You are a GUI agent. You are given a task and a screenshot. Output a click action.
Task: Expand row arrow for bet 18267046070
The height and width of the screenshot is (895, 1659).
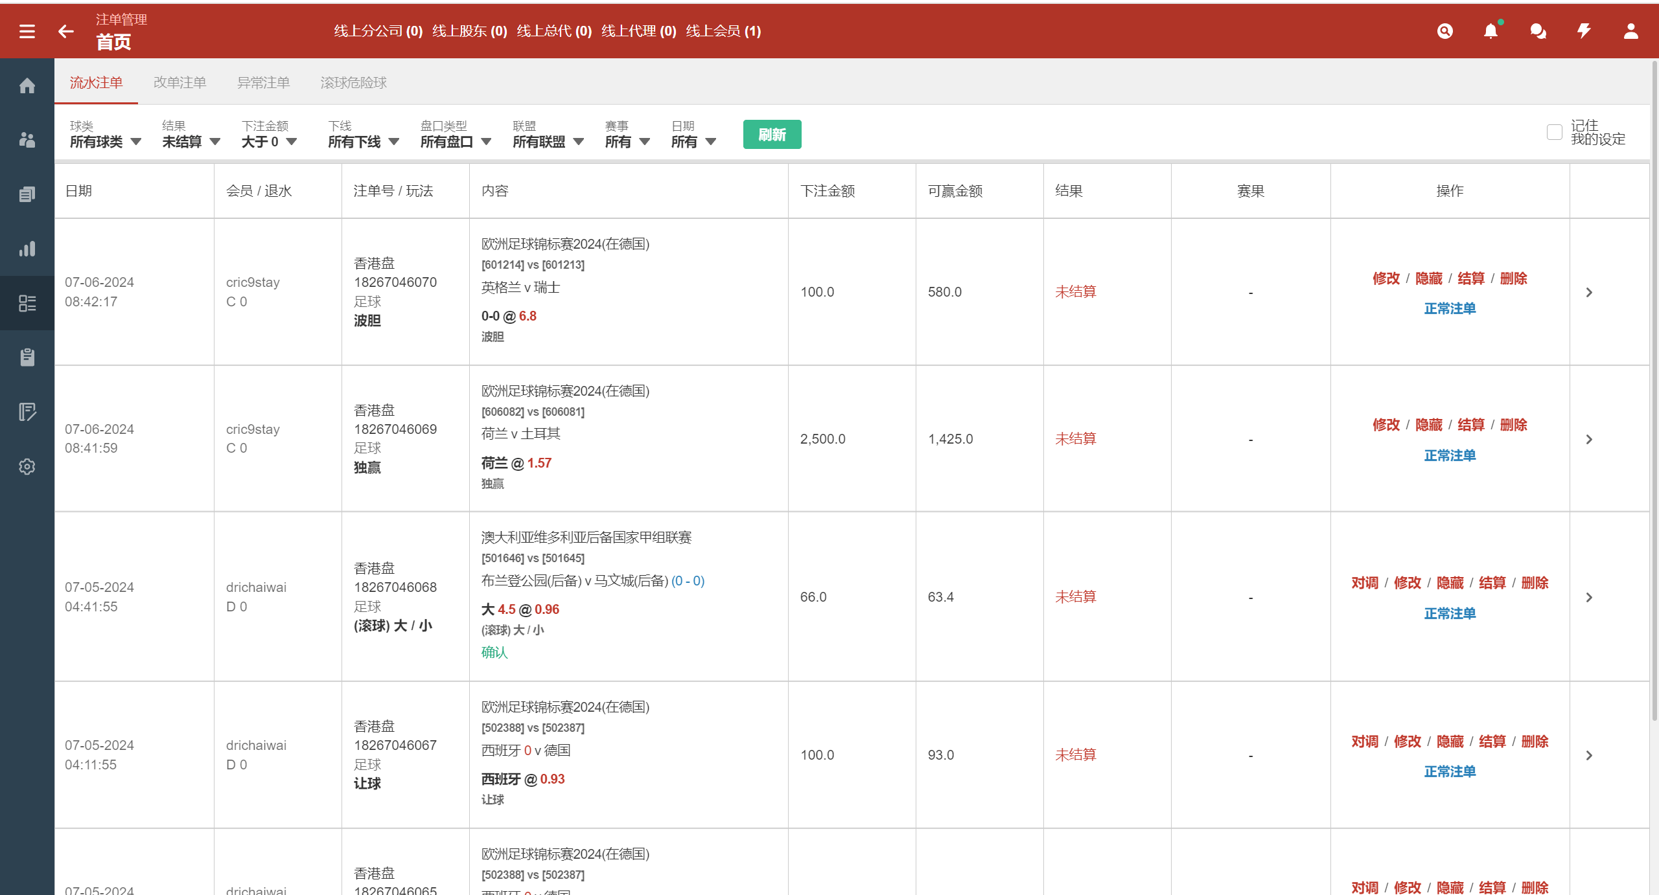click(1589, 293)
